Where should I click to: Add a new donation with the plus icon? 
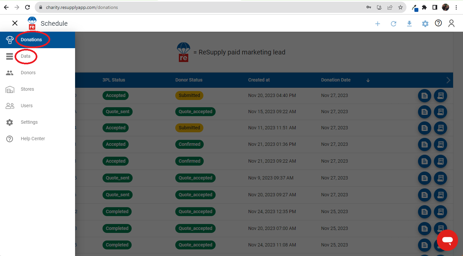click(x=378, y=24)
